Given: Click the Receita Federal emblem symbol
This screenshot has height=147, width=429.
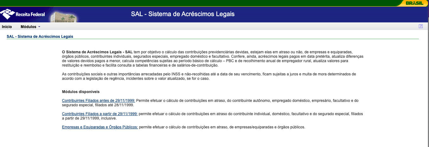Looking at the screenshot, I should (x=7, y=14).
